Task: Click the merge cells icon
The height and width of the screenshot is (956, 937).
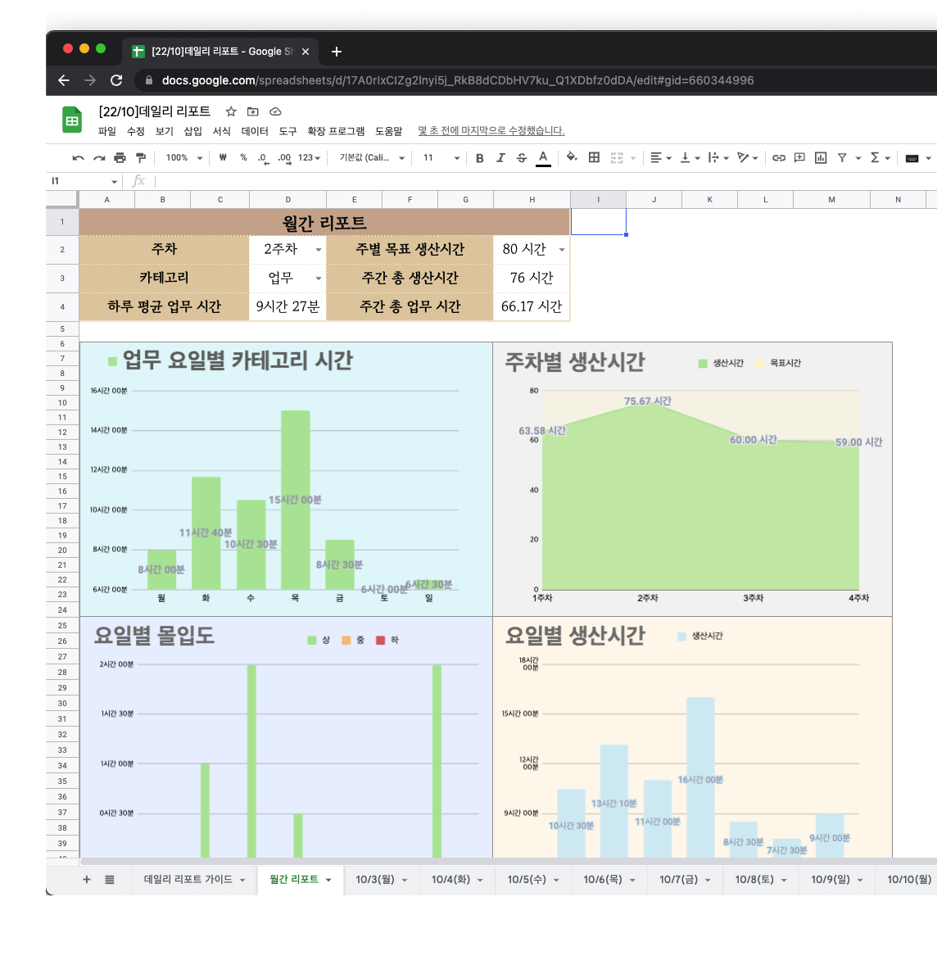Action: point(617,158)
